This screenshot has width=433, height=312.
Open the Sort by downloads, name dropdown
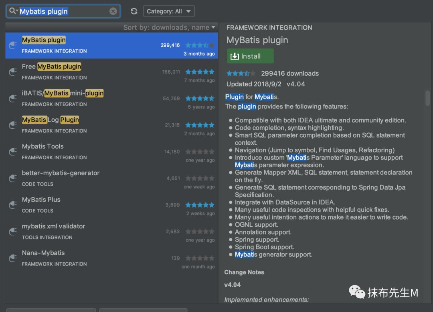click(x=169, y=27)
